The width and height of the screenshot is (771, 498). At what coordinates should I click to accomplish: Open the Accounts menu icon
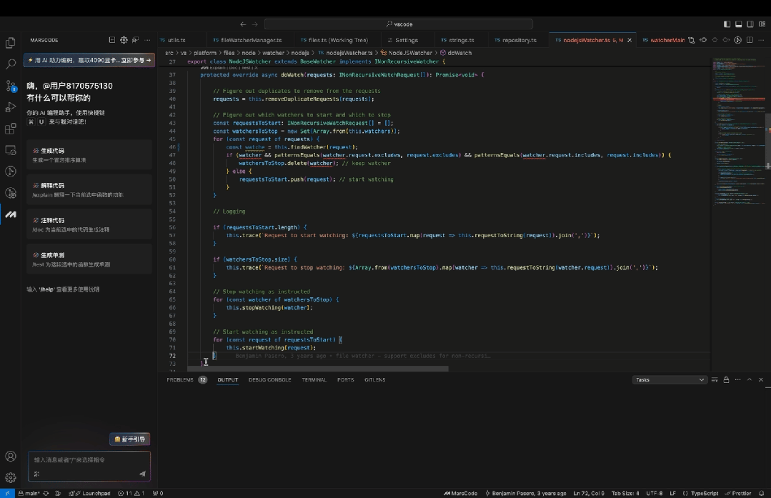point(10,457)
